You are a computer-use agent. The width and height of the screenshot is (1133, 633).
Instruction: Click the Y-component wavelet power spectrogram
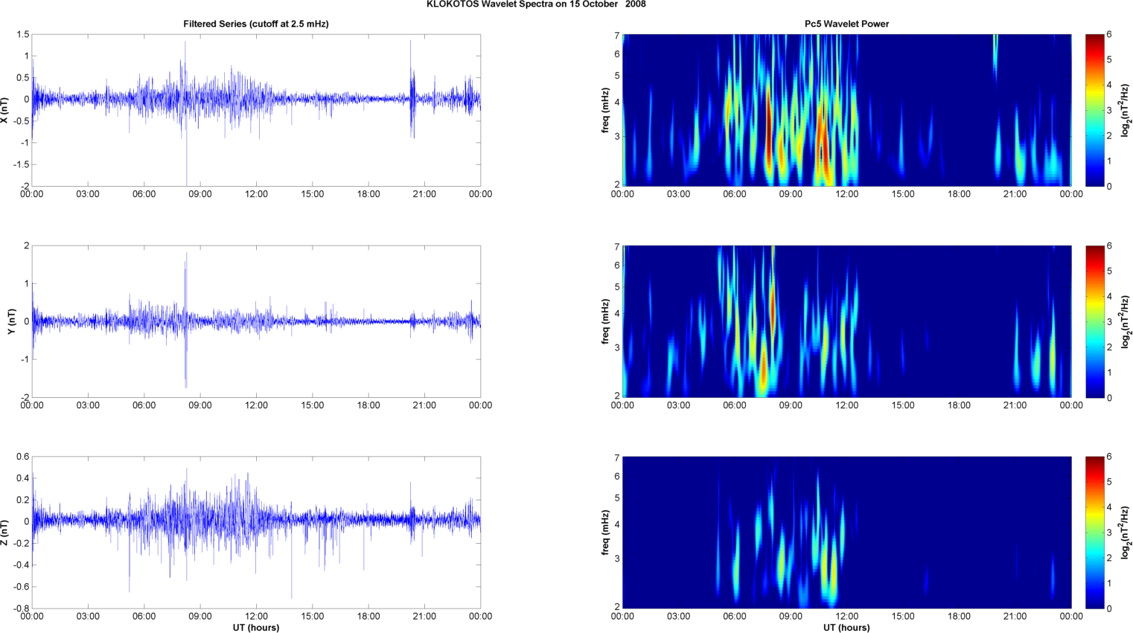pyautogui.click(x=847, y=321)
